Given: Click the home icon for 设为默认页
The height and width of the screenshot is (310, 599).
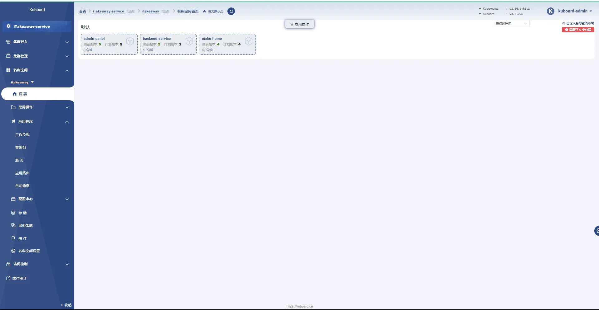Looking at the screenshot, I should (x=204, y=12).
